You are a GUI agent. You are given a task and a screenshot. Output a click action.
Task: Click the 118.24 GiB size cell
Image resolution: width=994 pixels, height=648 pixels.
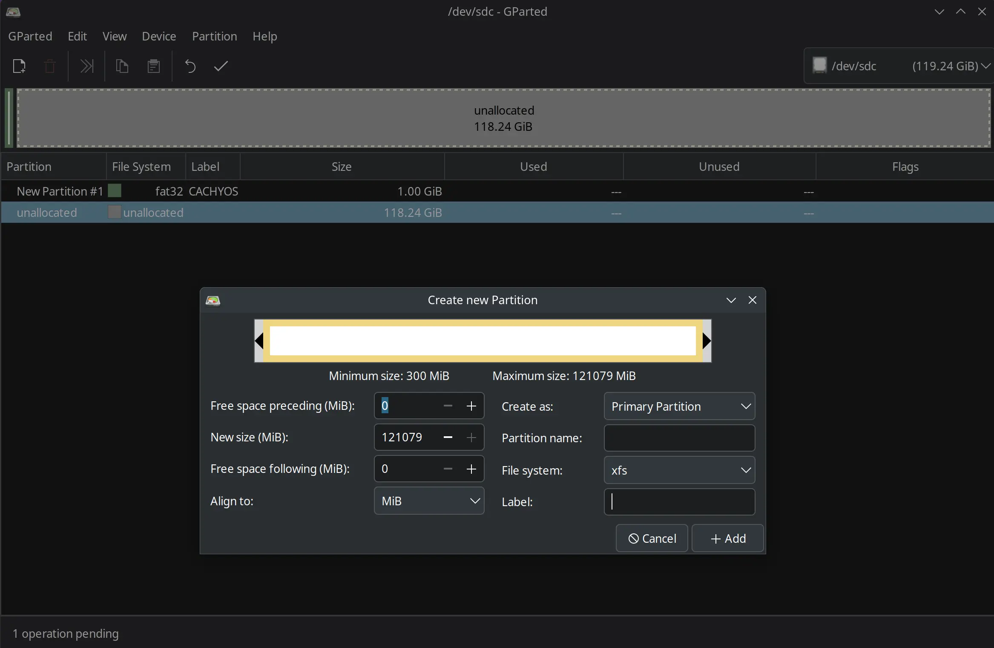pos(413,213)
